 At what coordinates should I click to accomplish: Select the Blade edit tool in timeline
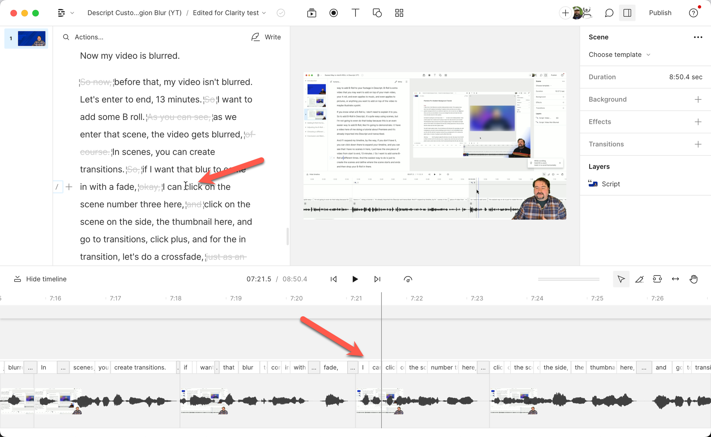639,279
